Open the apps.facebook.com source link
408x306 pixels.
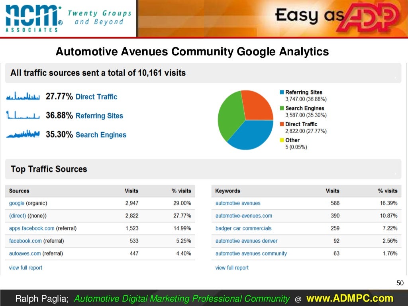coord(32,228)
